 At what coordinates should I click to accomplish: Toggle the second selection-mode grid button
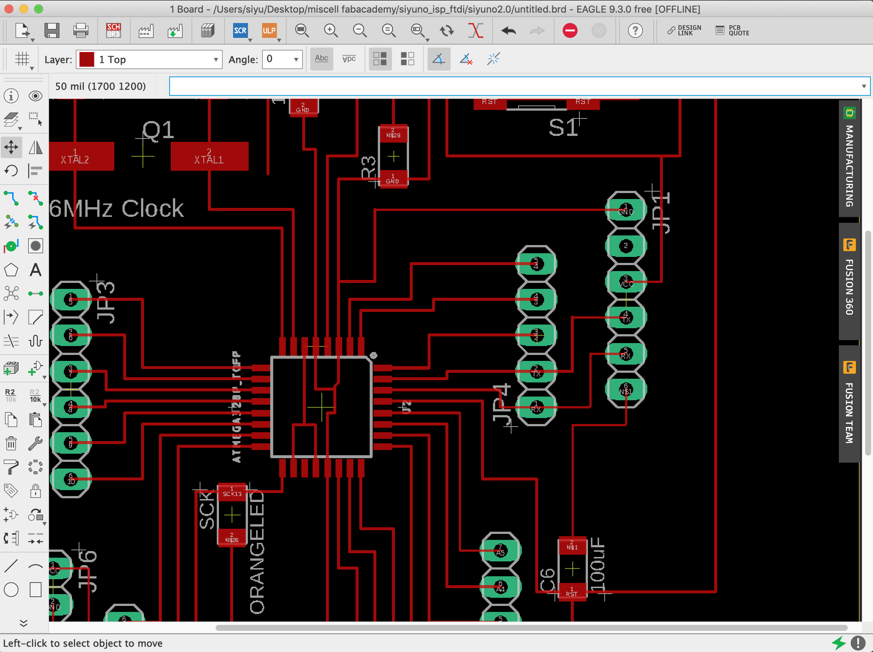click(x=407, y=59)
